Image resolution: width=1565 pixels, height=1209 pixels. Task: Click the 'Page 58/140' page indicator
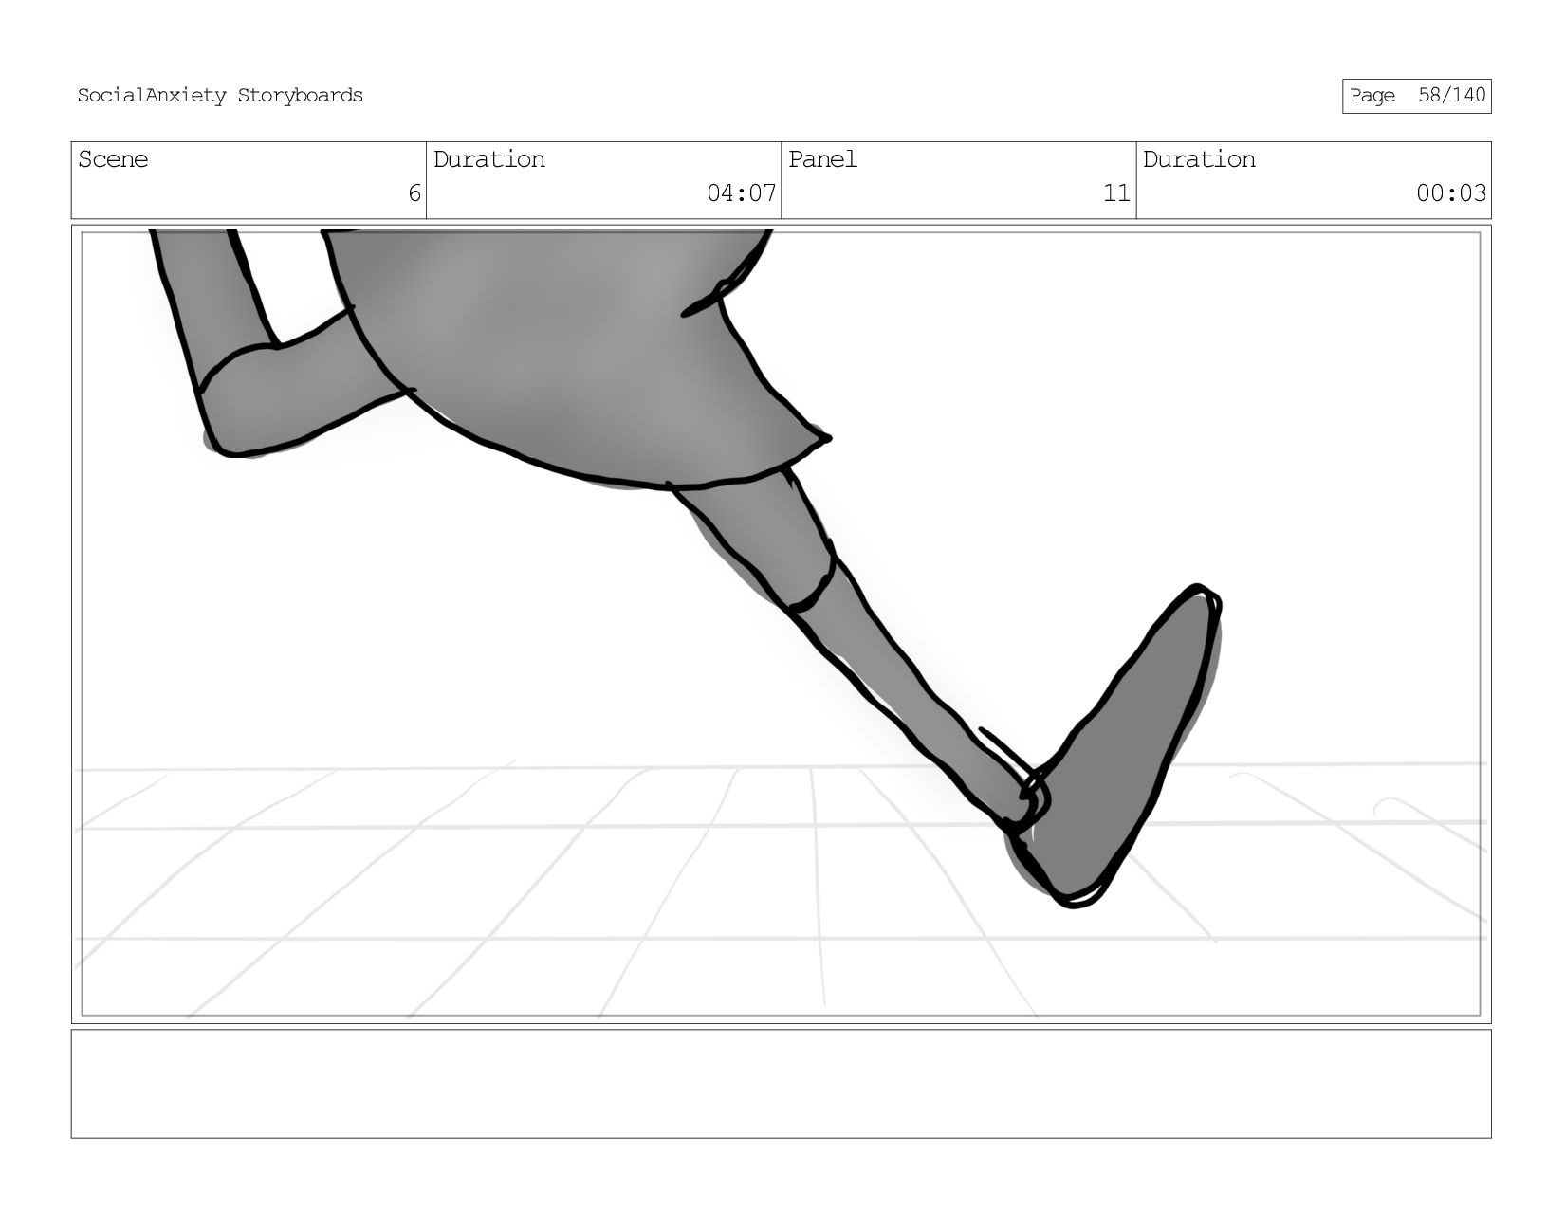[x=1416, y=96]
